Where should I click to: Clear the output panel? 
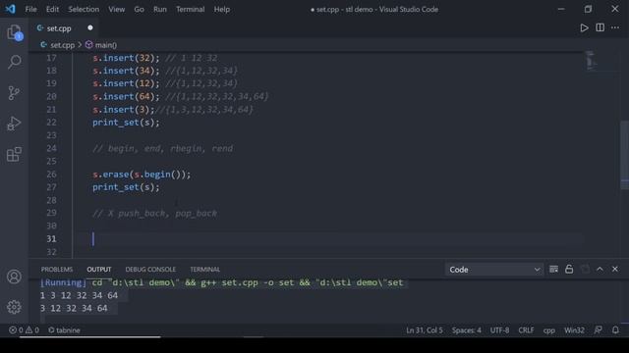[553, 269]
